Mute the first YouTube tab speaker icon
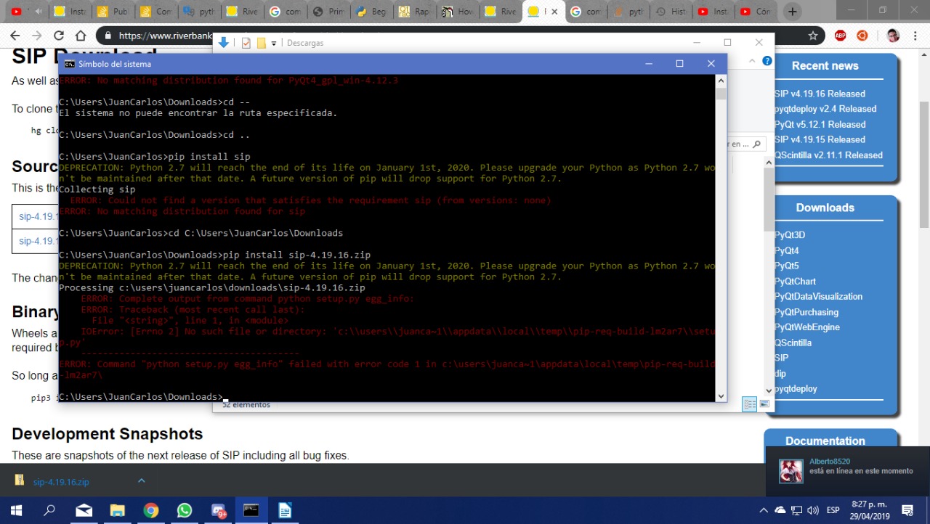The width and height of the screenshot is (930, 524). click(39, 12)
